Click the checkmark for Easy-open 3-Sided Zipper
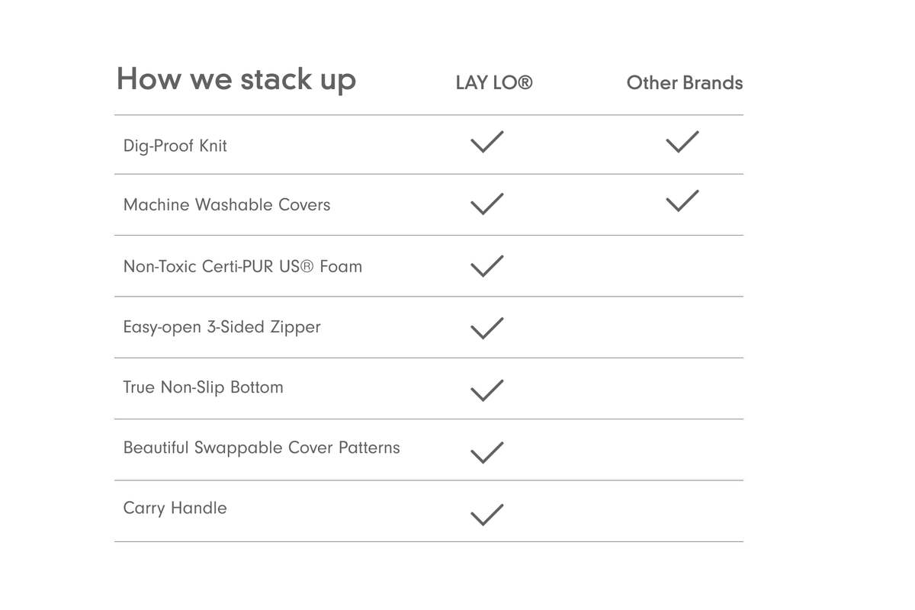 pos(487,327)
